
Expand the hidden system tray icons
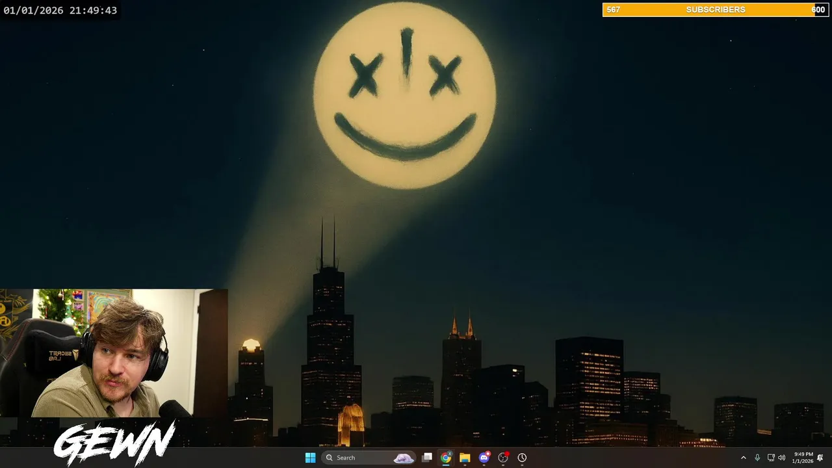pyautogui.click(x=744, y=458)
